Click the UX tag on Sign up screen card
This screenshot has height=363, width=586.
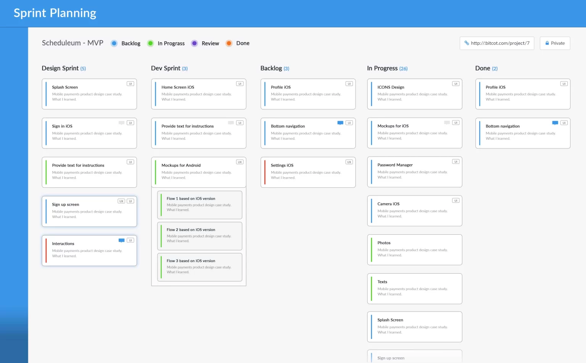click(x=121, y=201)
